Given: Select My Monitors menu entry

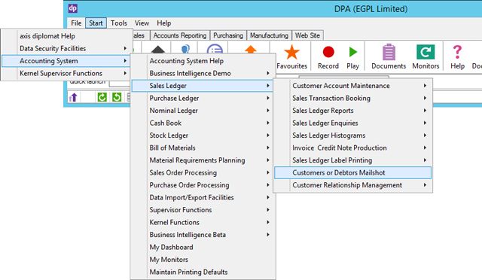Looking at the screenshot, I should pyautogui.click(x=203, y=260).
